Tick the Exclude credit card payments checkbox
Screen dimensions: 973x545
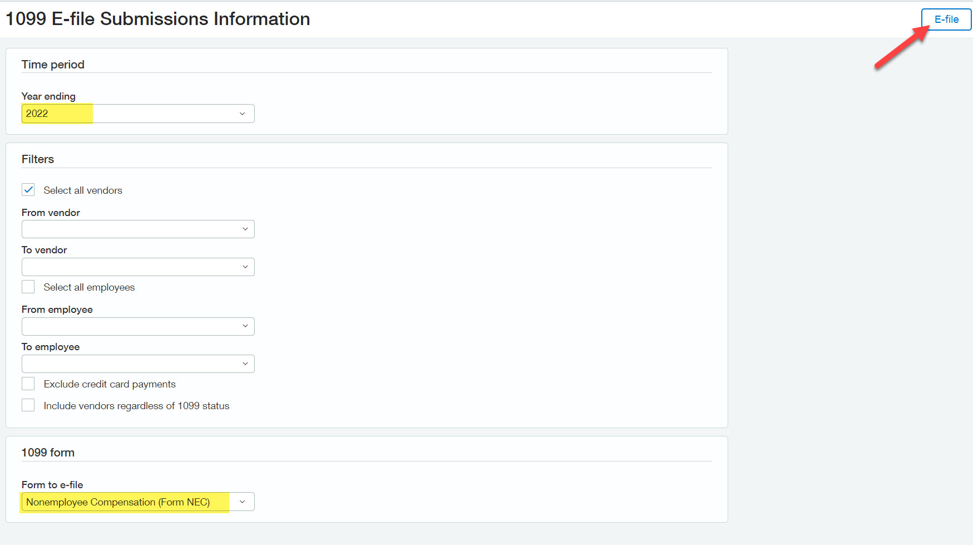coord(28,384)
